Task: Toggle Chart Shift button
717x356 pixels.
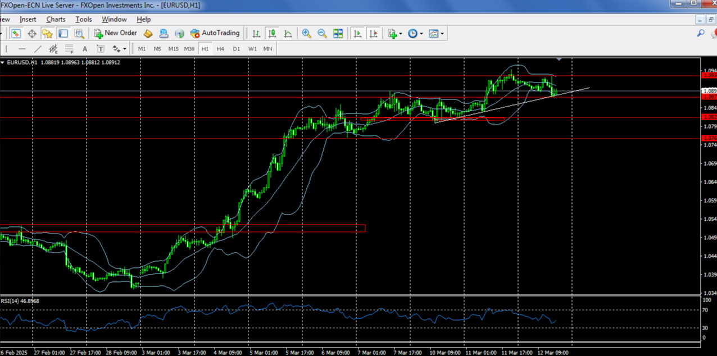Action: (x=373, y=33)
